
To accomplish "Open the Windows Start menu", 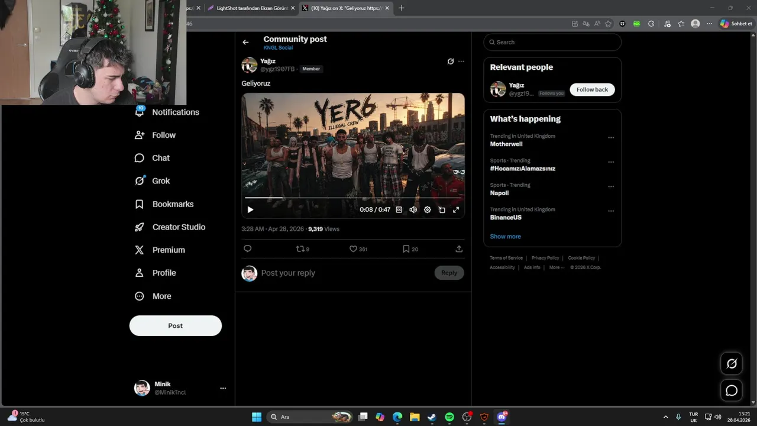I will click(x=257, y=417).
